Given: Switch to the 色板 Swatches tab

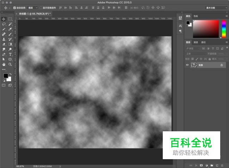Looking at the screenshot, I should pyautogui.click(x=196, y=16).
